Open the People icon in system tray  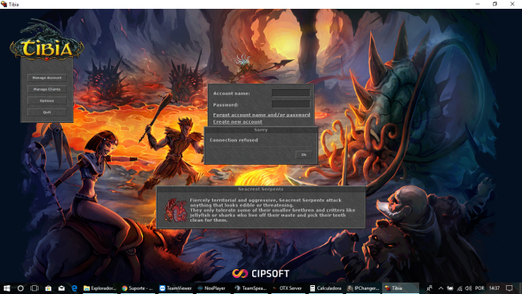coord(430,288)
